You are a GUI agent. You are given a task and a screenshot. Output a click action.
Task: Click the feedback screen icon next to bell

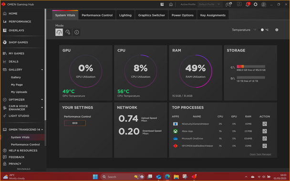click(239, 4)
